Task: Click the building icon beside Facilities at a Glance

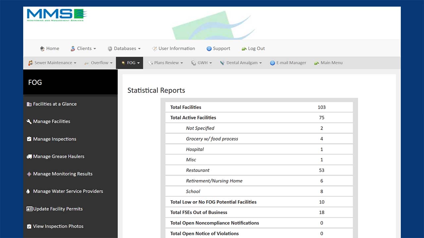Action: (x=29, y=104)
